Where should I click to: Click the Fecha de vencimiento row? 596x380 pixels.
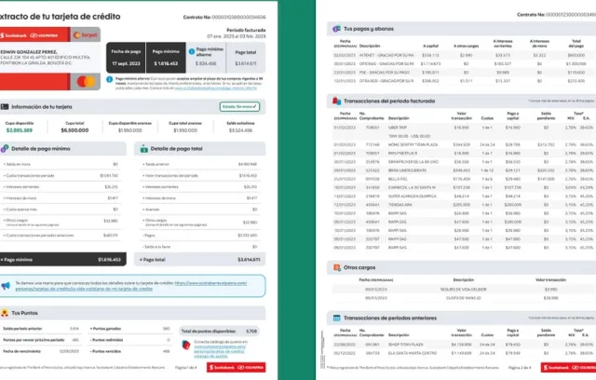click(41, 351)
